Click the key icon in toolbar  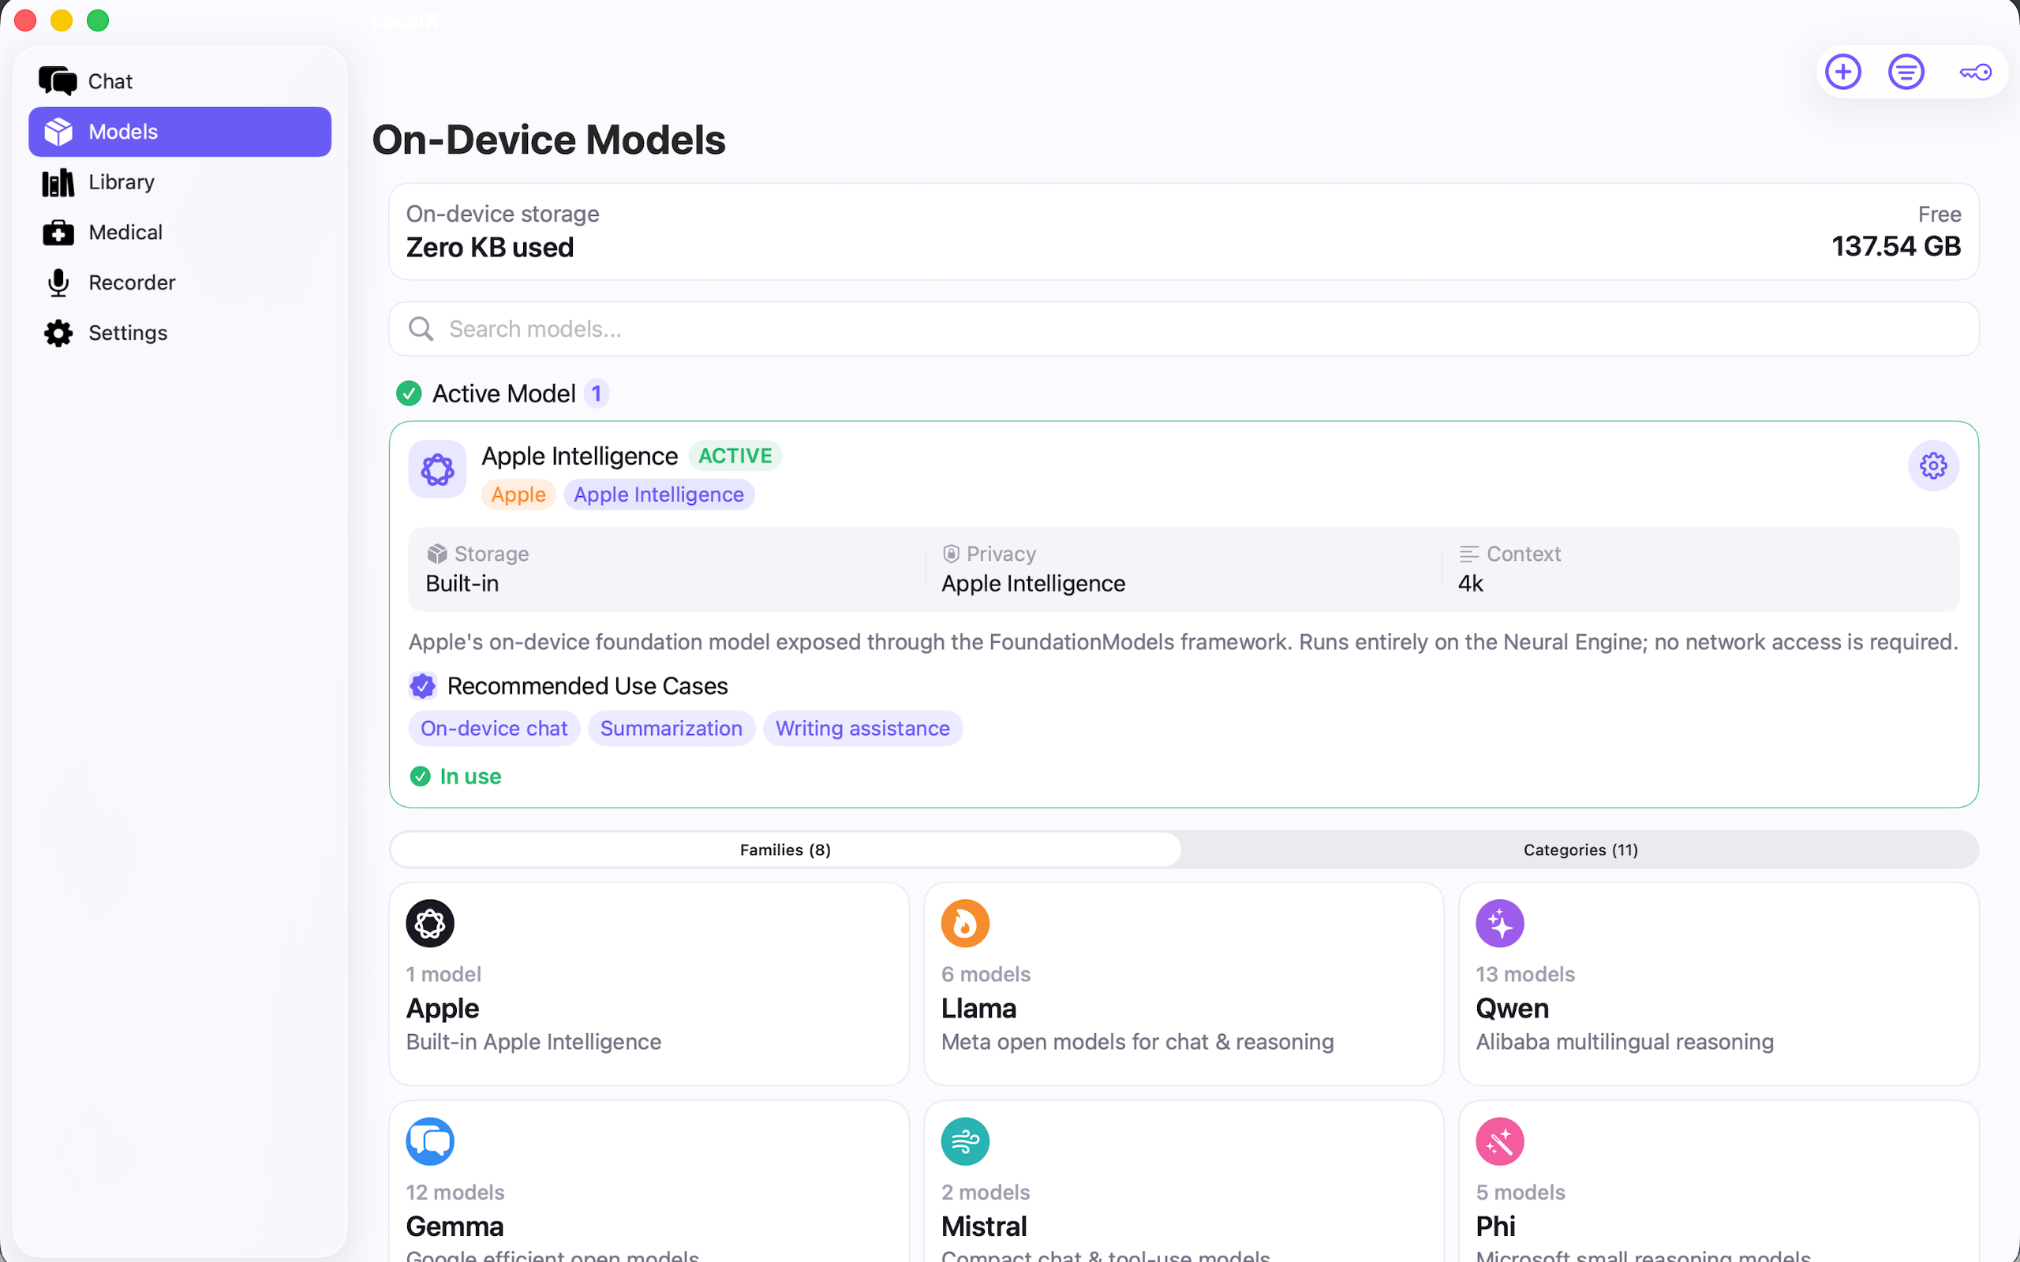[x=1976, y=72]
